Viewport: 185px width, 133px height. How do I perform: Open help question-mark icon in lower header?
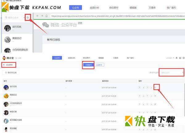tap(180, 58)
